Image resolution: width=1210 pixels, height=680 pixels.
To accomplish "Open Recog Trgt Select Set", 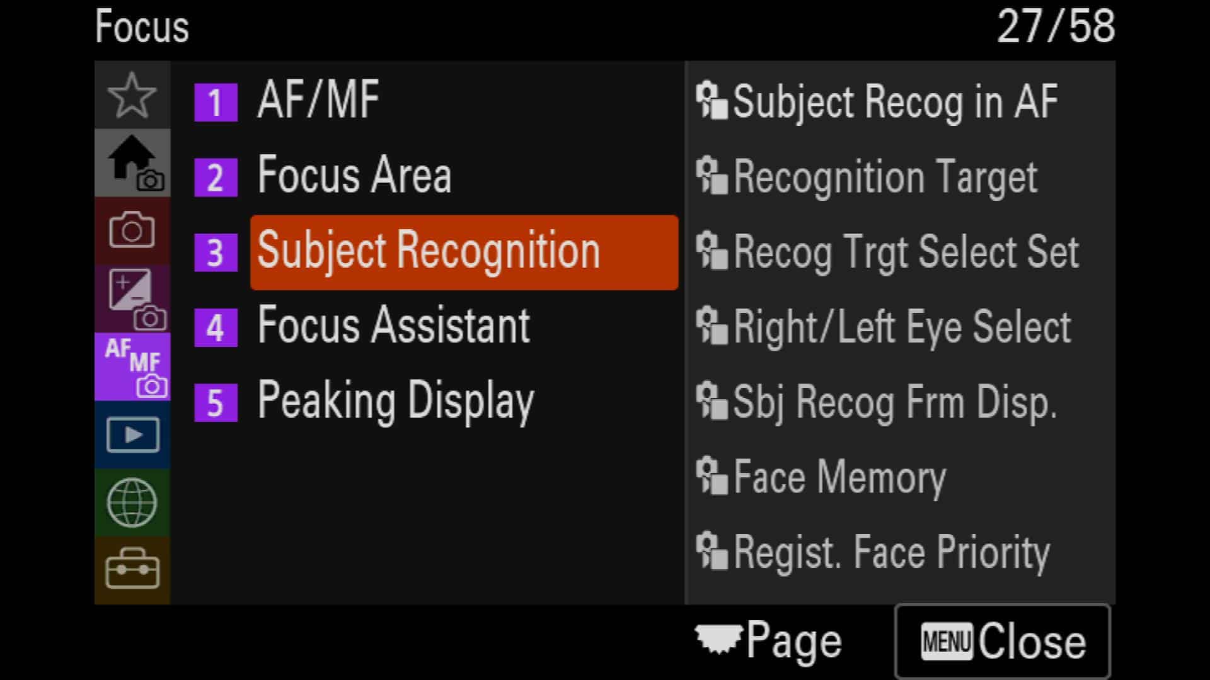I will (x=900, y=252).
